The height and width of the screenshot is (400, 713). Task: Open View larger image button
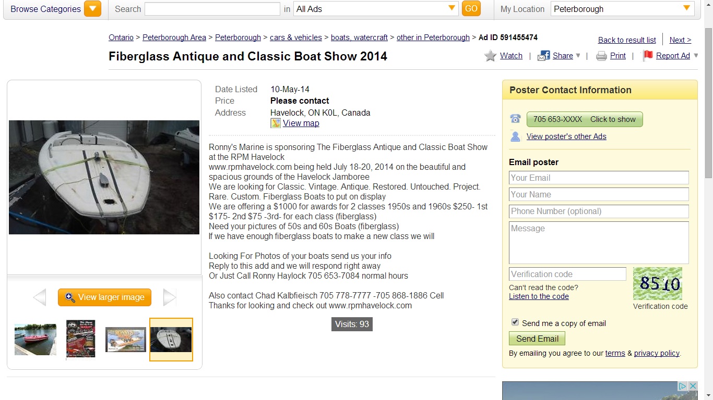pyautogui.click(x=104, y=297)
